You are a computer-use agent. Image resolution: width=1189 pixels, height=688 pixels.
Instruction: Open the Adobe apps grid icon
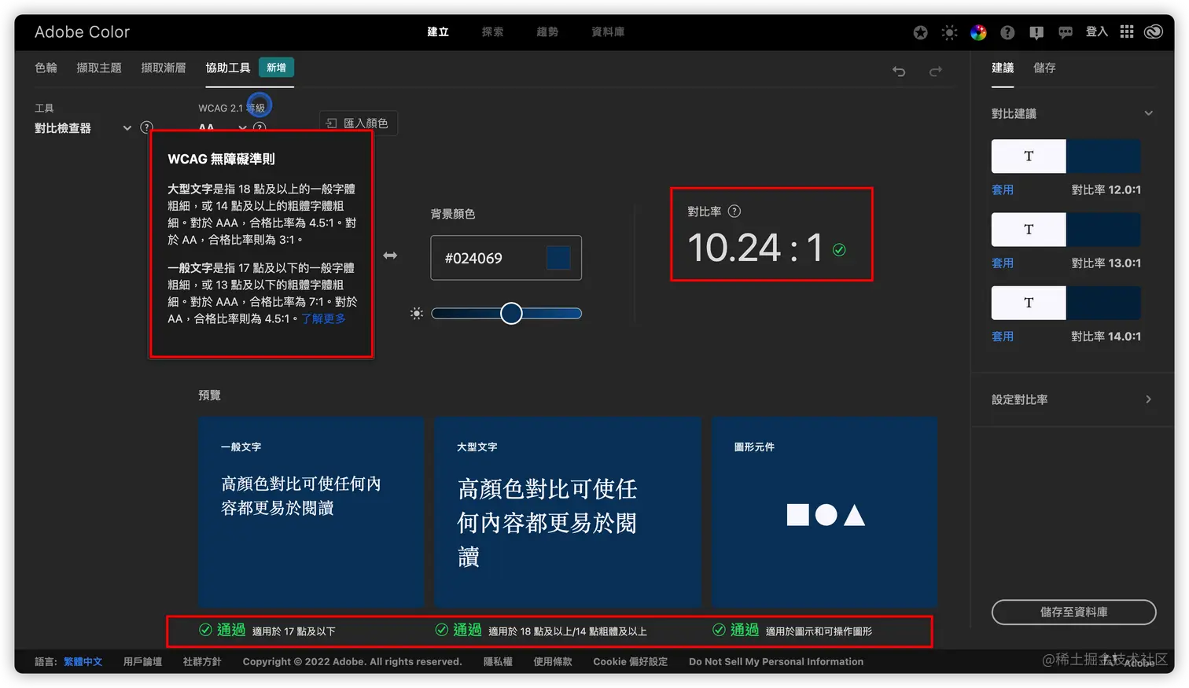click(1127, 32)
